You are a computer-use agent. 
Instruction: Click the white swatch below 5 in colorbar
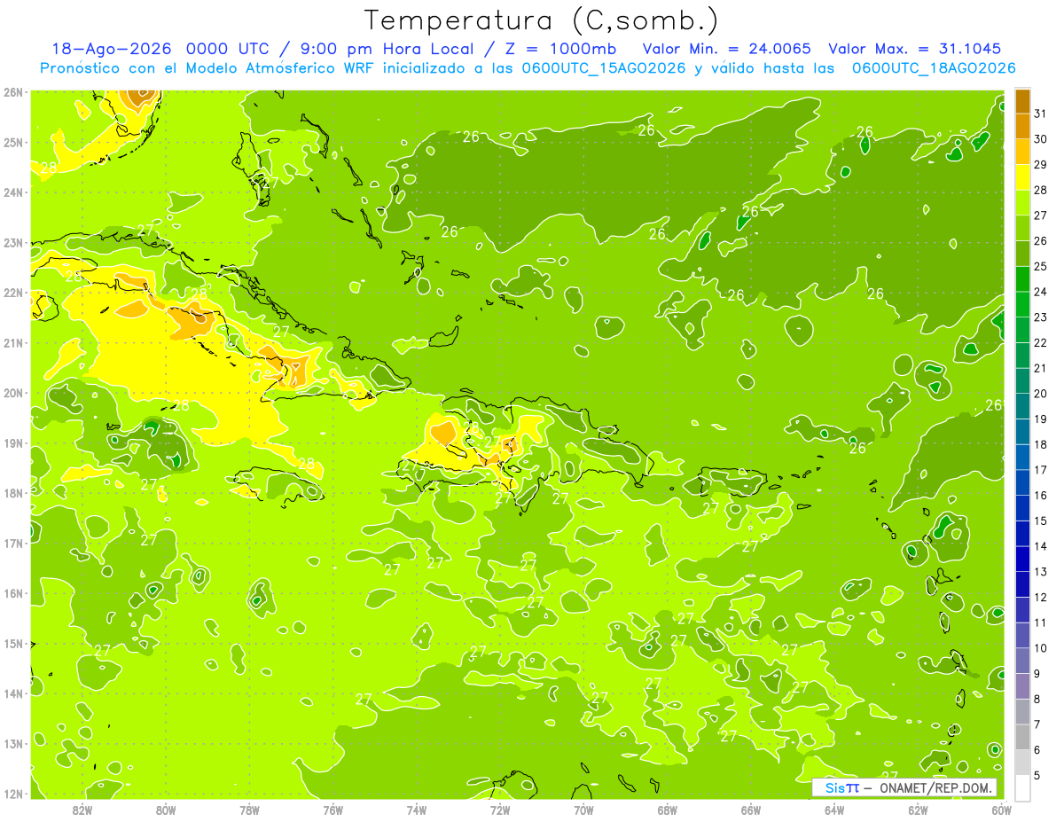[x=1022, y=787]
